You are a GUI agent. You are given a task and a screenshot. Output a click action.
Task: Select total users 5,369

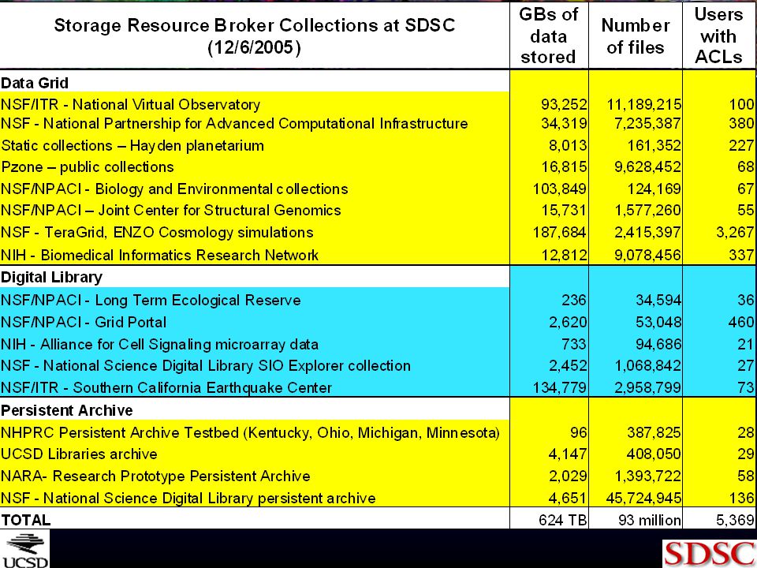[735, 520]
